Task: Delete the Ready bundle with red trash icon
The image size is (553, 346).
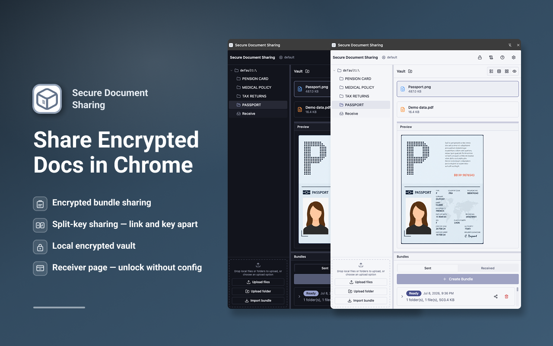Action: (507, 297)
